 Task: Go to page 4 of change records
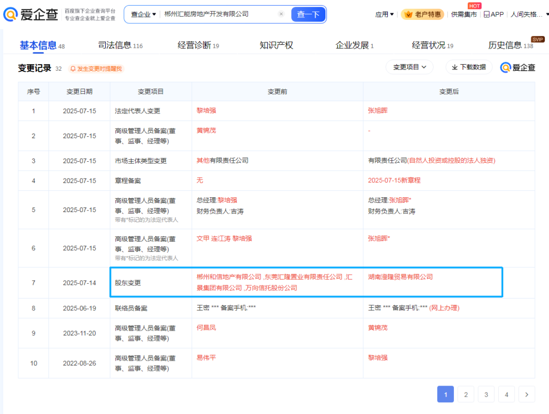click(506, 394)
